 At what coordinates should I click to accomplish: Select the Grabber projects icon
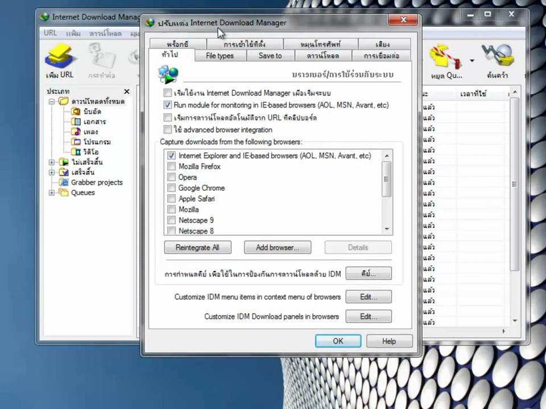pos(63,182)
